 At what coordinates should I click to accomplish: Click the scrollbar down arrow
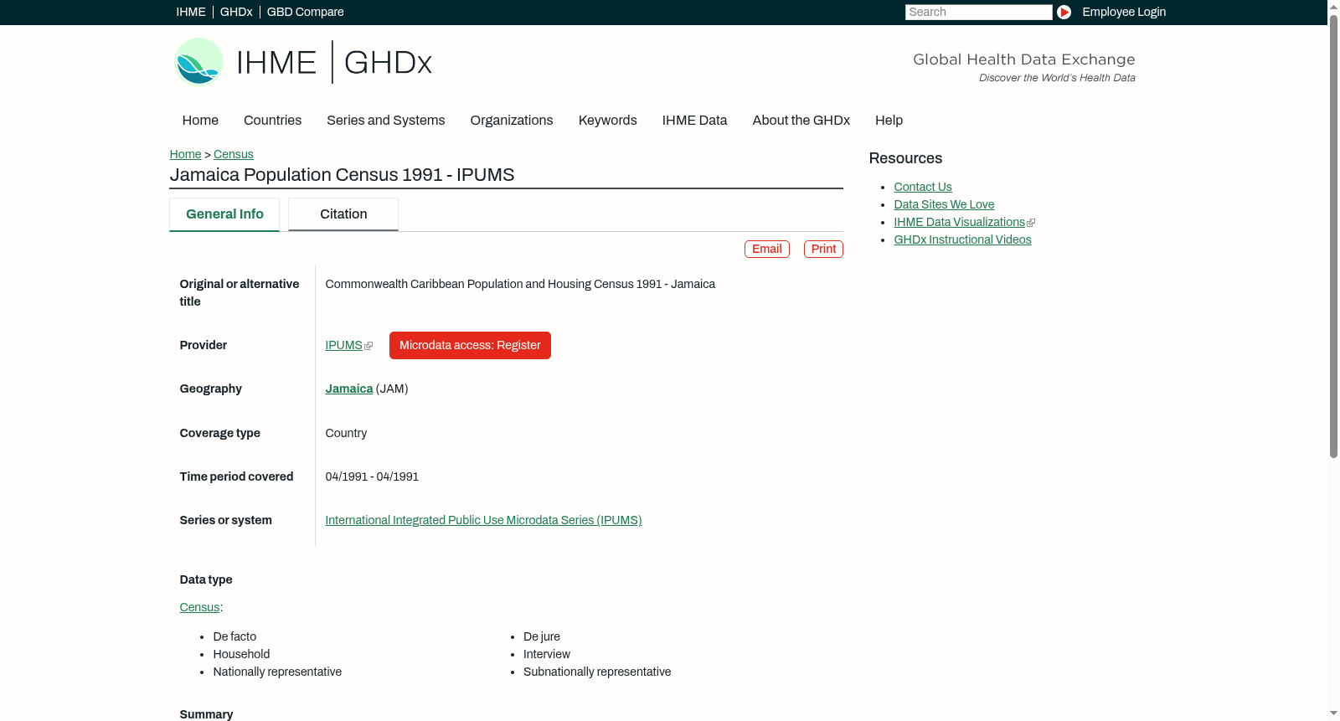(1333, 714)
